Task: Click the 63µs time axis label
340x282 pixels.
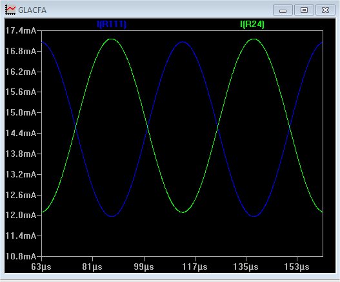Action: pos(41,267)
